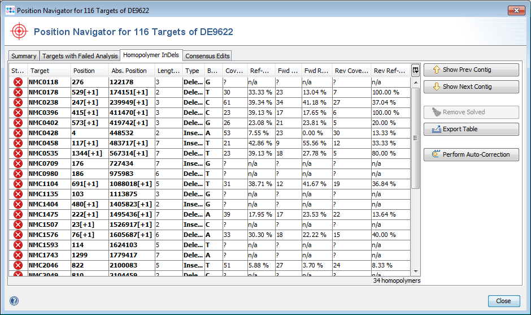
Task: Open the Consensus Edits tab
Action: pyautogui.click(x=207, y=56)
